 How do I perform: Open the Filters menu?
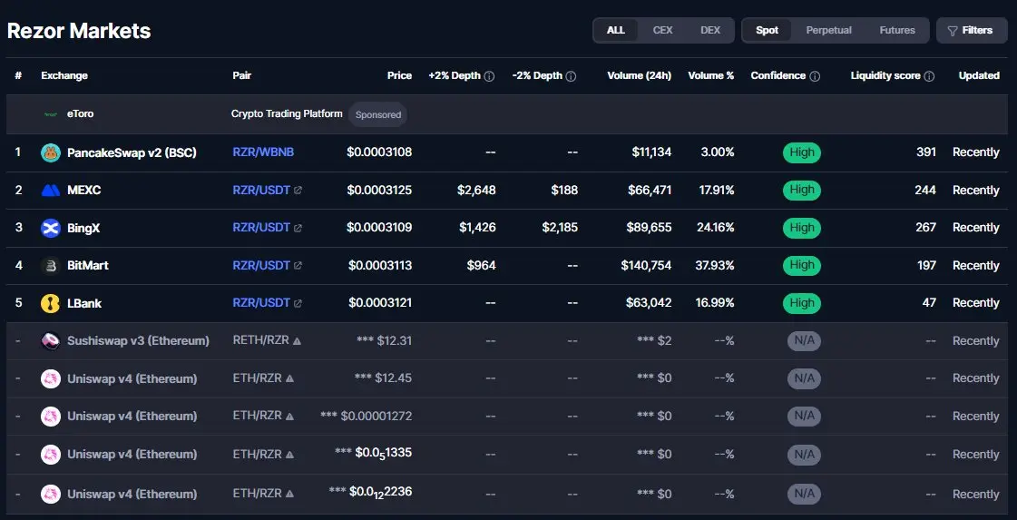pos(971,31)
